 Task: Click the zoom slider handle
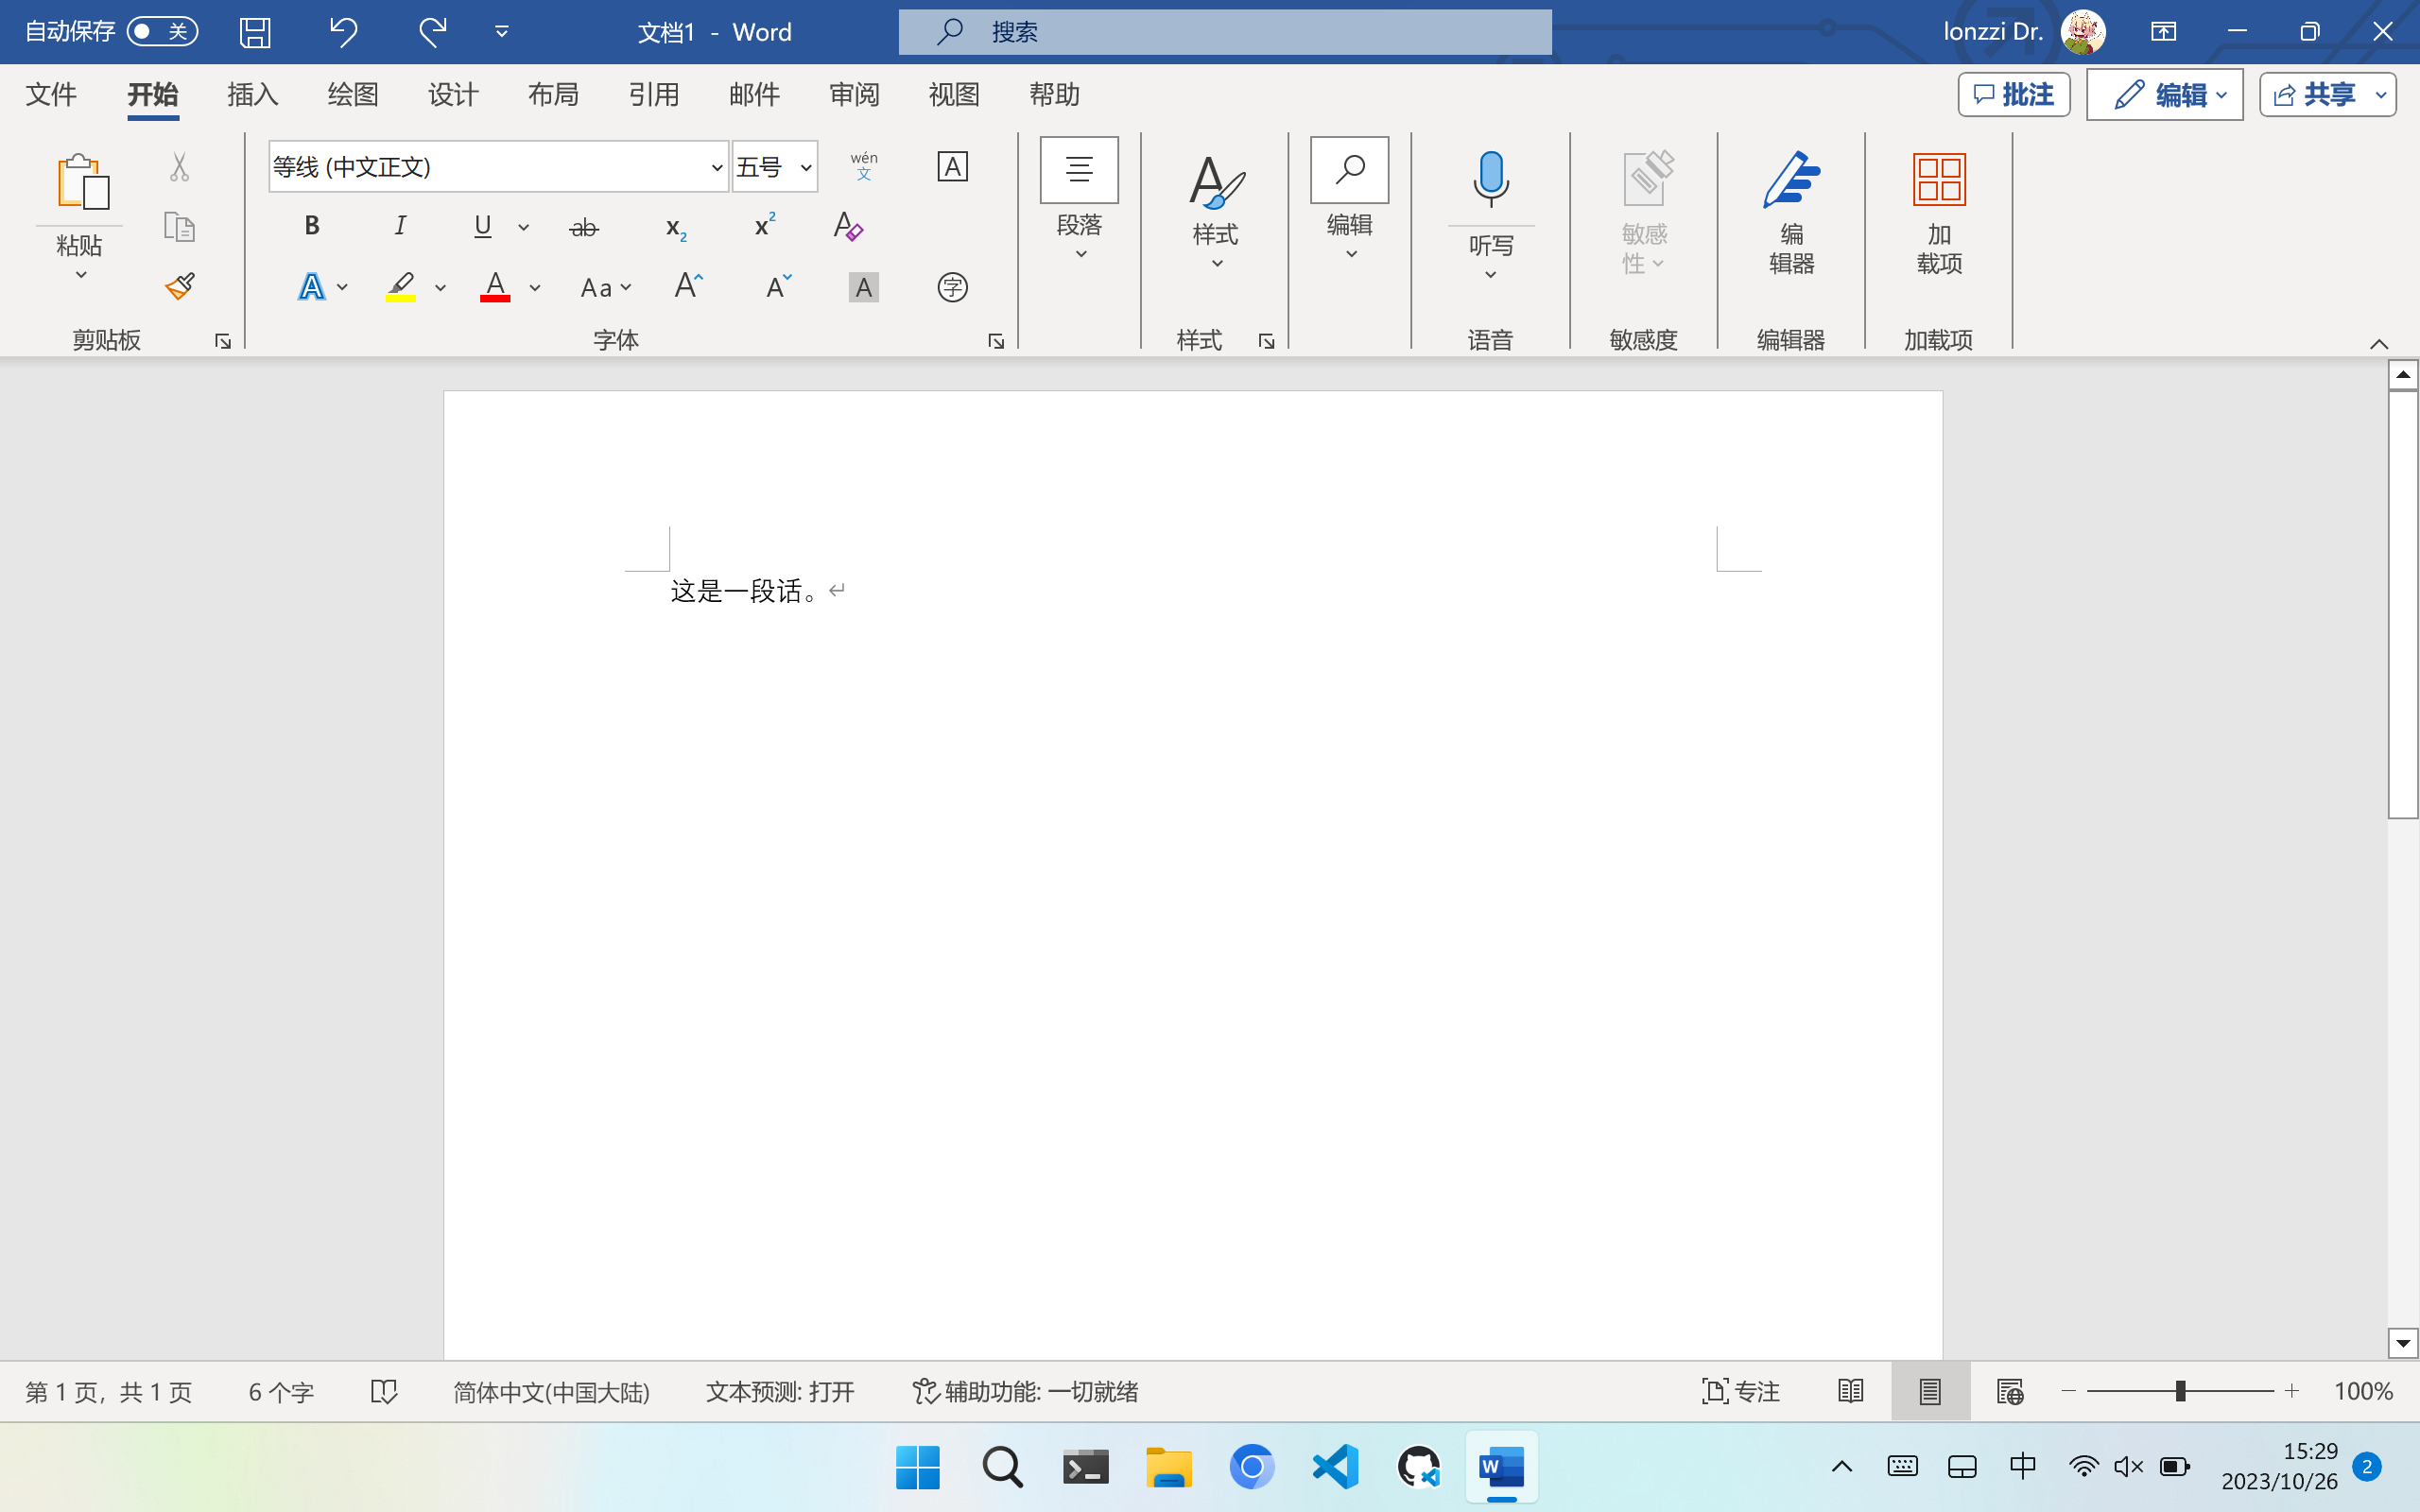2180,1391
